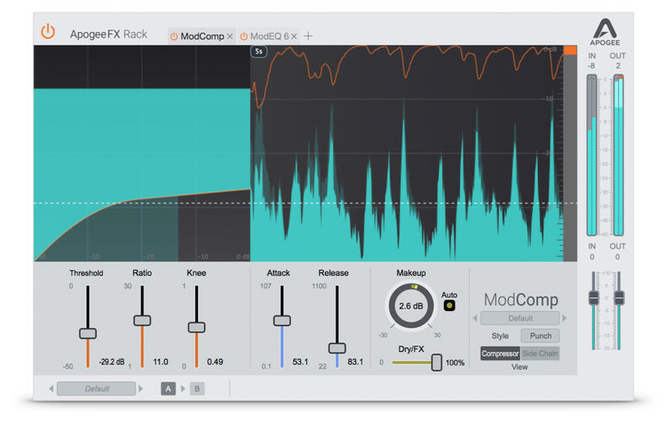
Task: Select the Side Chain view
Action: (539, 354)
